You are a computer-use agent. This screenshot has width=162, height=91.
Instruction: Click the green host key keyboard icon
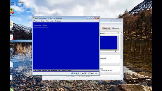click(90, 73)
